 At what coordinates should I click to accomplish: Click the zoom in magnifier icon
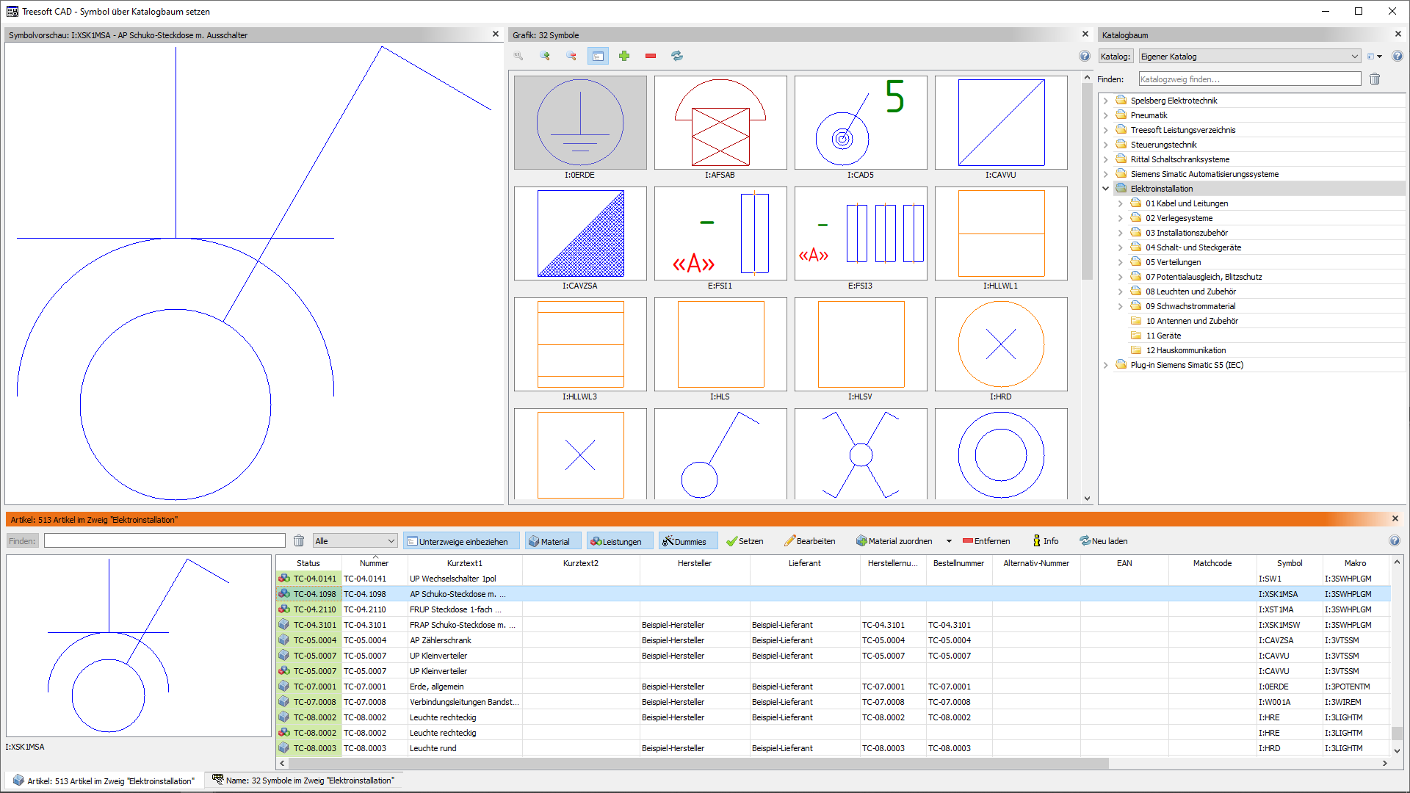click(545, 56)
